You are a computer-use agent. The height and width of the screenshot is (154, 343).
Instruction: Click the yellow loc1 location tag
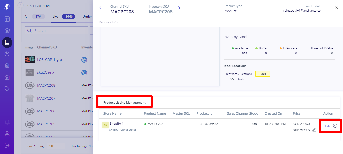point(263,74)
